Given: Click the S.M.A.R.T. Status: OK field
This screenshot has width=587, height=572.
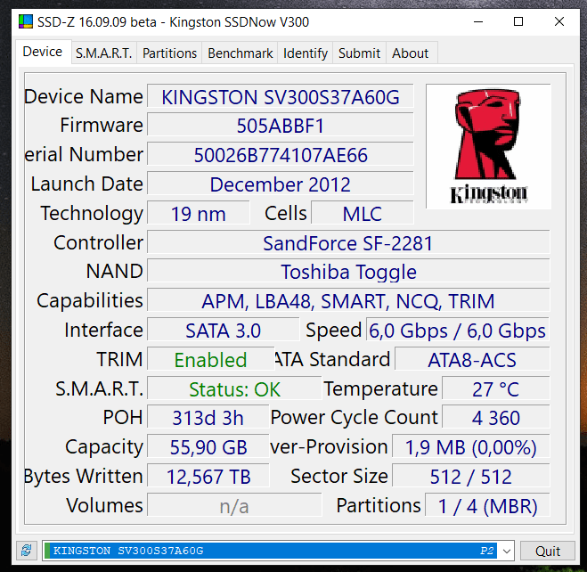Looking at the screenshot, I should 234,389.
